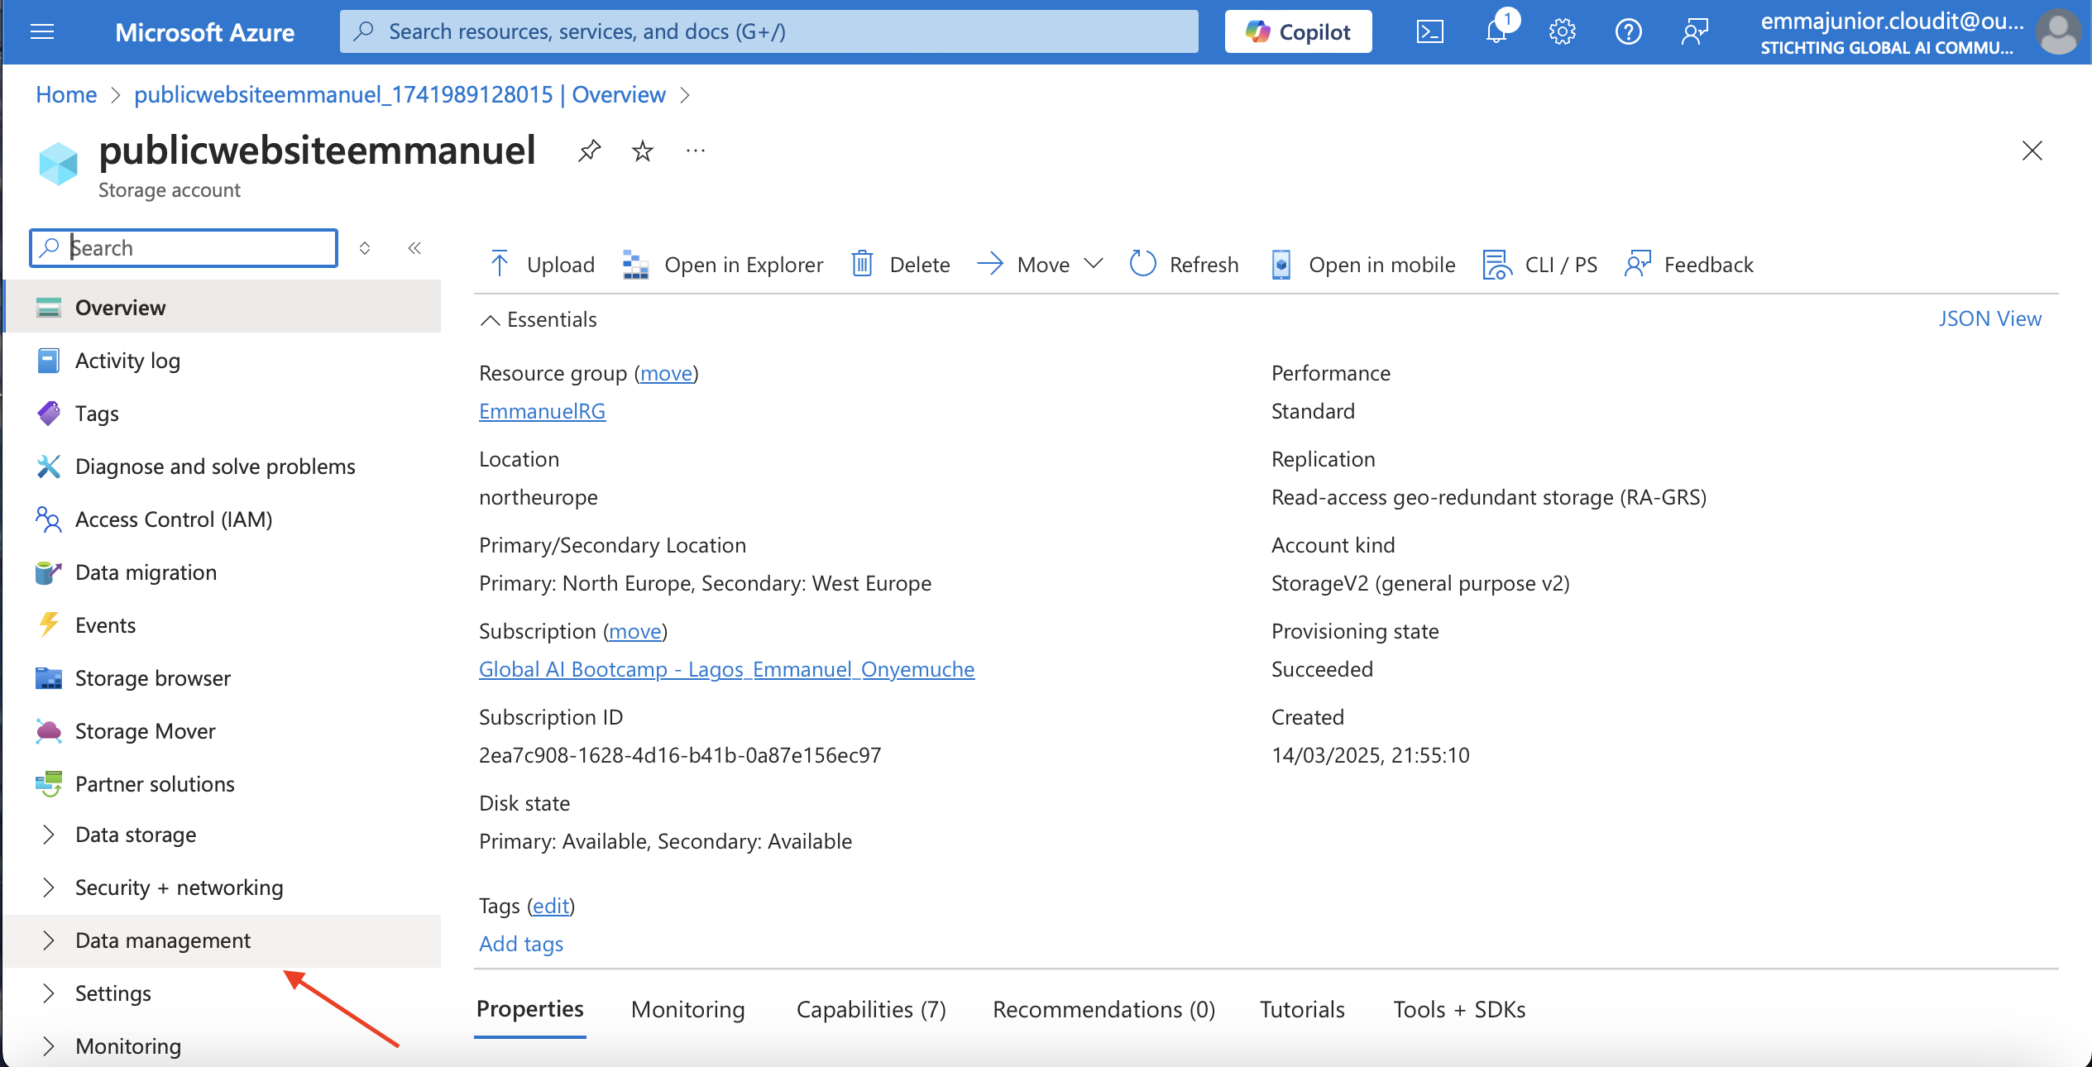Open the user account avatar
Viewport: 2092px width, 1067px height.
2058,32
